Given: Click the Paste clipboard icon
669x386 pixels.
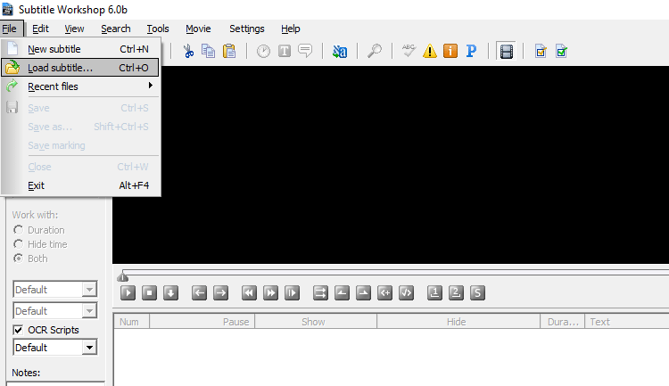Looking at the screenshot, I should 229,51.
